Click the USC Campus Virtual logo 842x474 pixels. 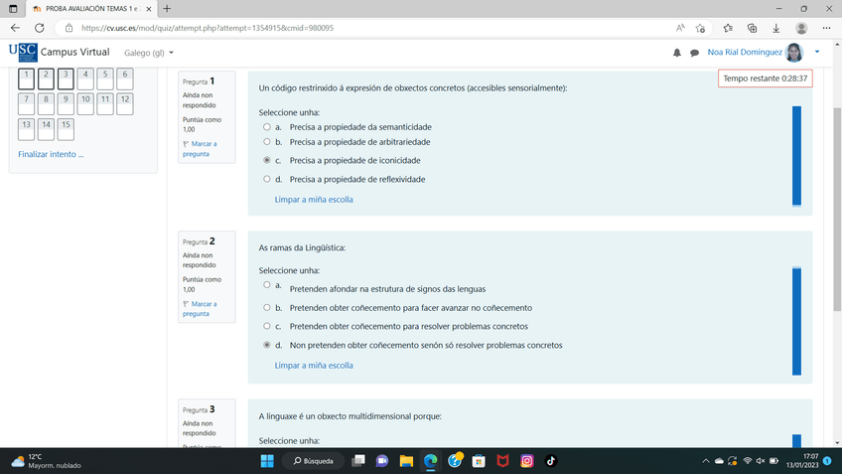[x=59, y=52]
